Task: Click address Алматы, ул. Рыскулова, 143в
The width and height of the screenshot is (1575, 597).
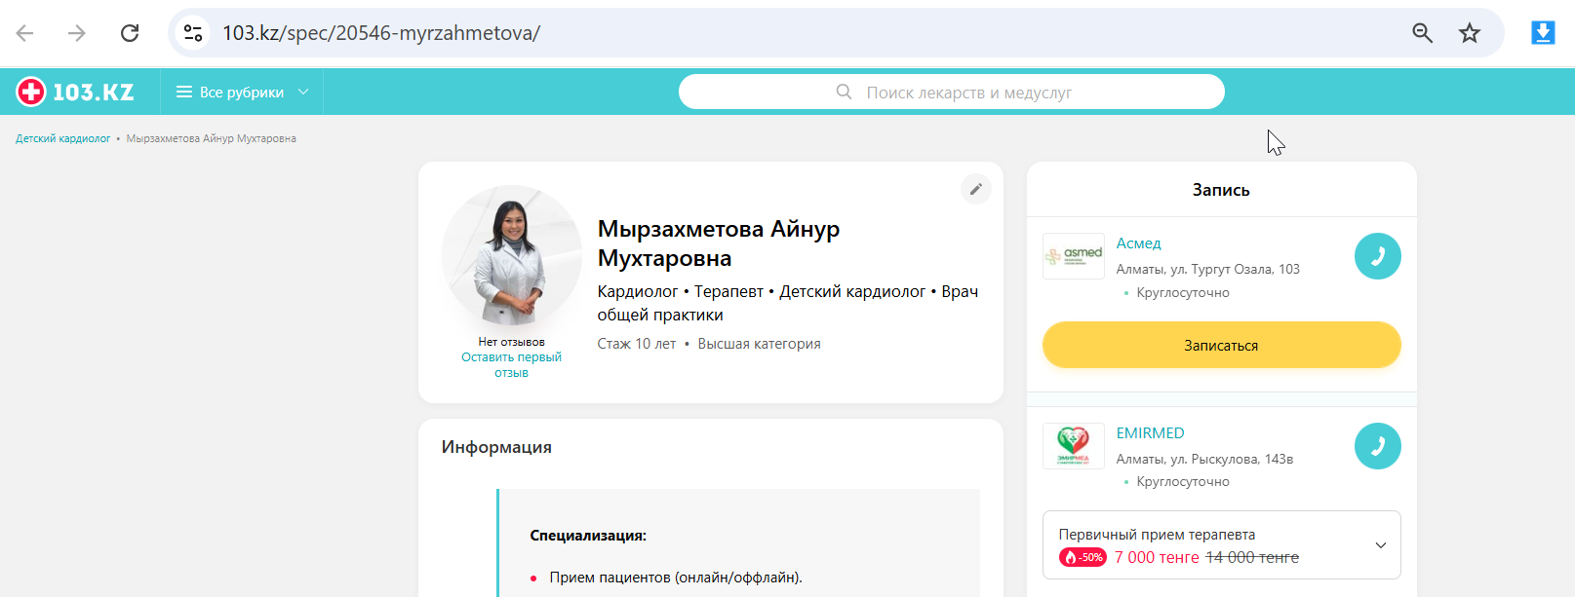Action: point(1204,459)
